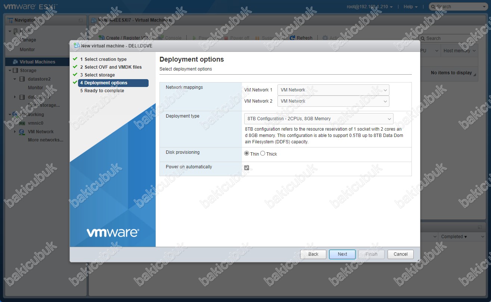Click the Next button

coord(342,254)
